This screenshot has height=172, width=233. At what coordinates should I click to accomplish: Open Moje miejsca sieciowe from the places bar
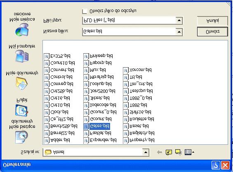tap(22, 30)
